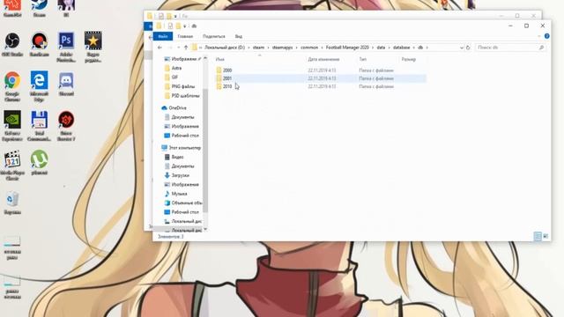Select Музыка in navigation pane
This screenshot has height=317, width=564.
(176, 194)
